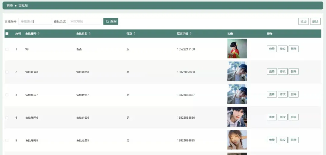Sort by 性别 column arrows
The image size is (326, 155).
pos(135,34)
